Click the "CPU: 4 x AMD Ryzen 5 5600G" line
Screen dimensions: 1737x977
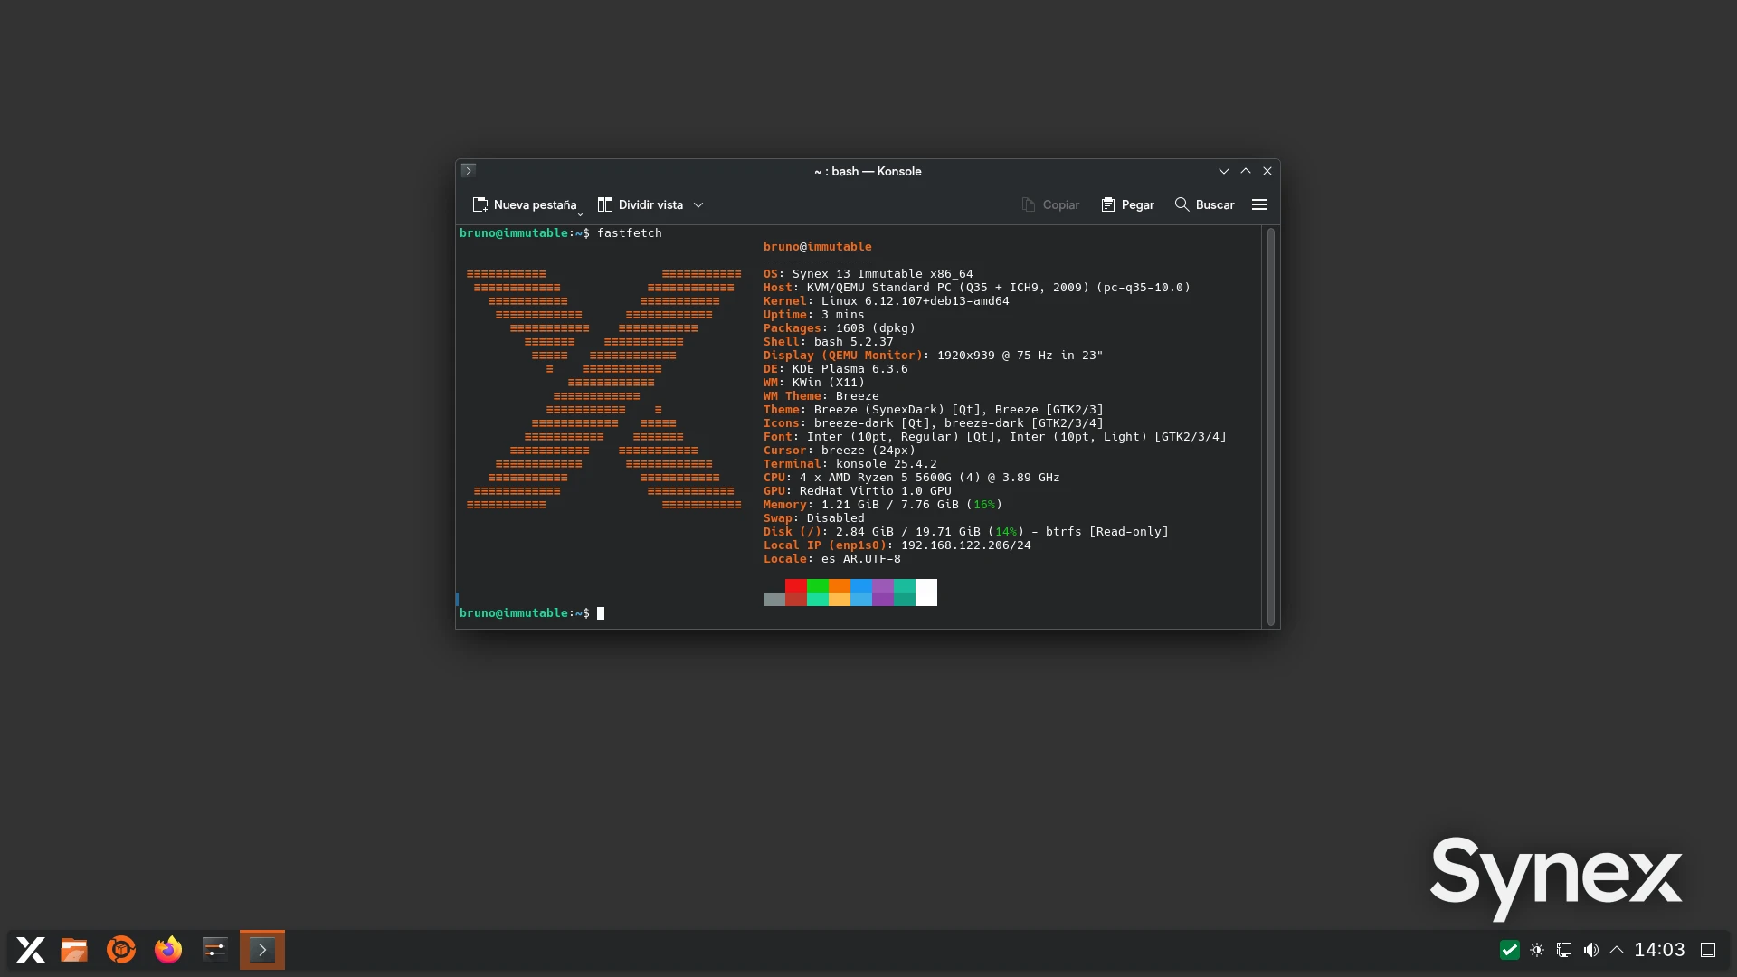(912, 478)
